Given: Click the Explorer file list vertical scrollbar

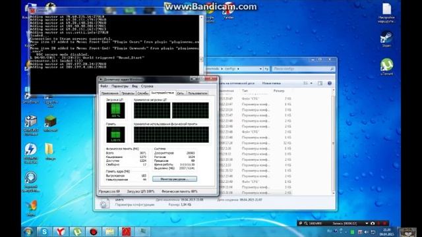Looking at the screenshot, I should 334,142.
